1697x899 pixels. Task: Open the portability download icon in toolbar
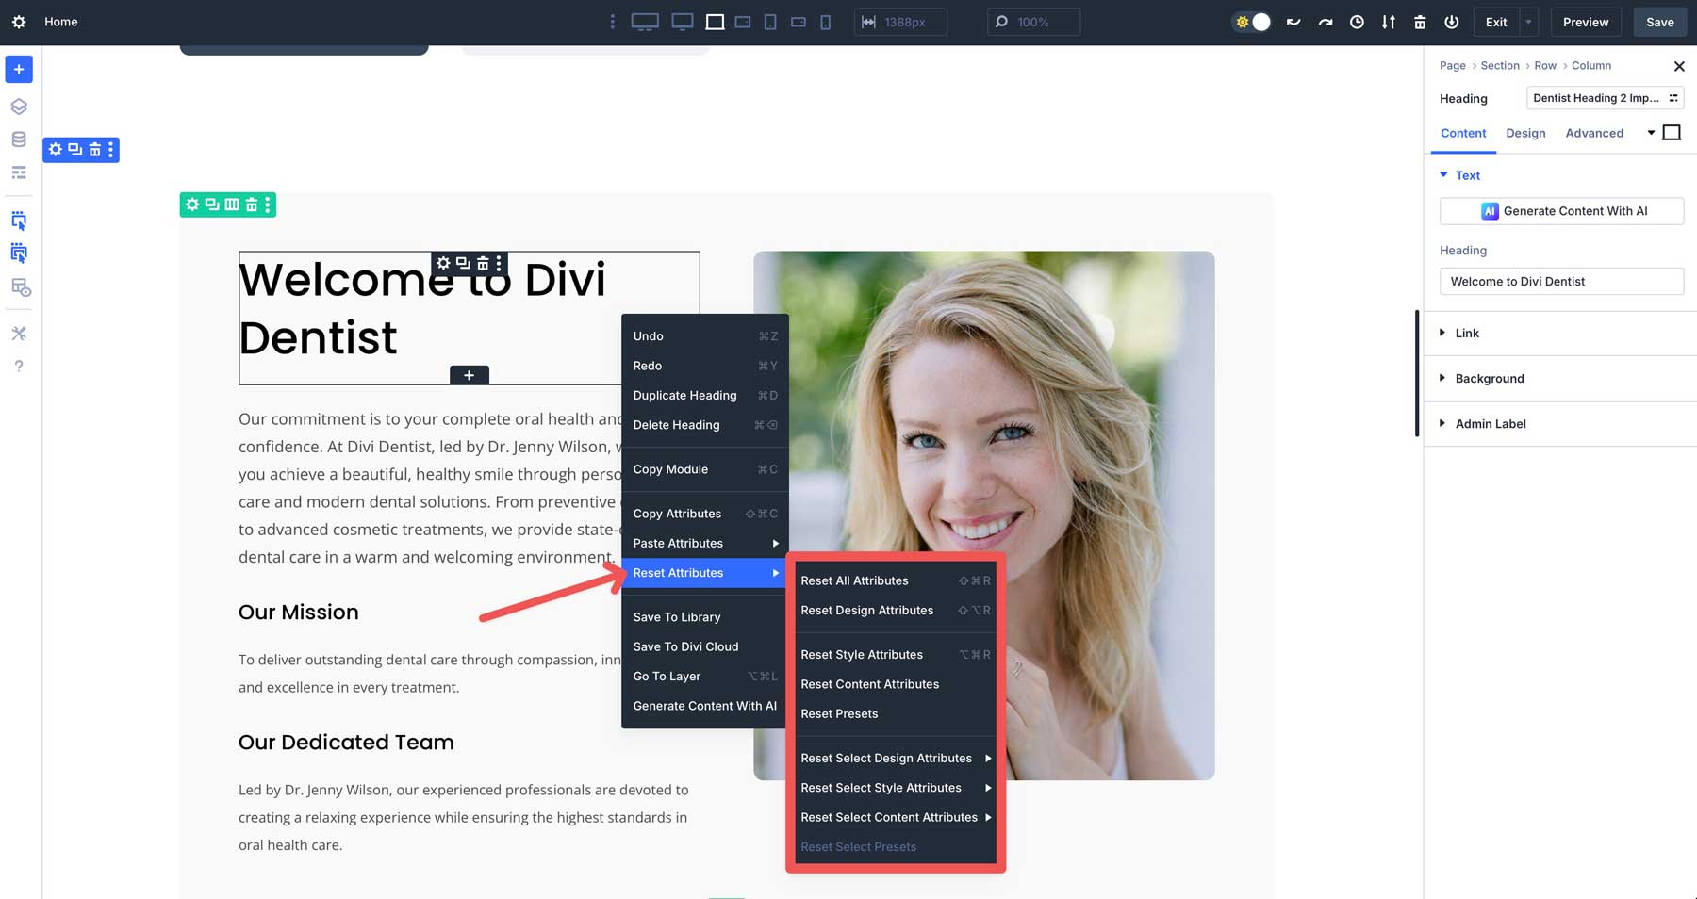point(1389,22)
